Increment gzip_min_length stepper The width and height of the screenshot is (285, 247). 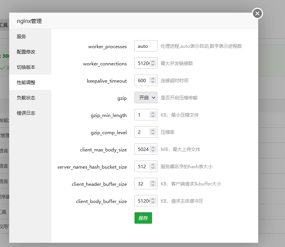click(x=153, y=113)
